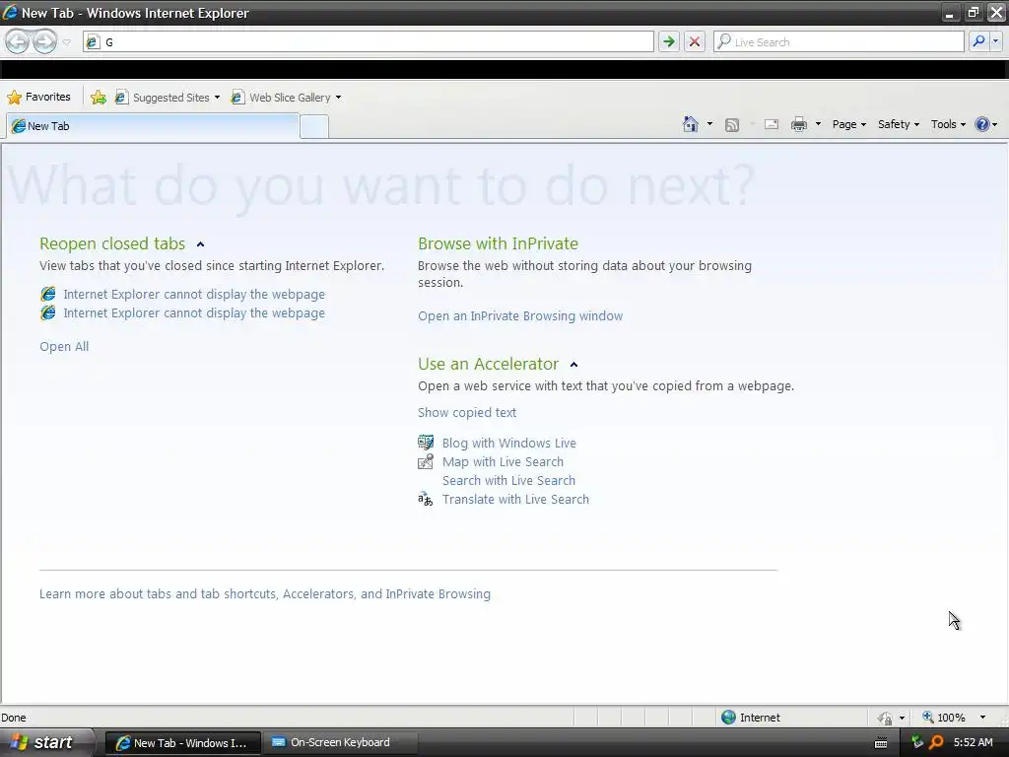
Task: Click the Internet zone globe in status bar
Action: [728, 718]
